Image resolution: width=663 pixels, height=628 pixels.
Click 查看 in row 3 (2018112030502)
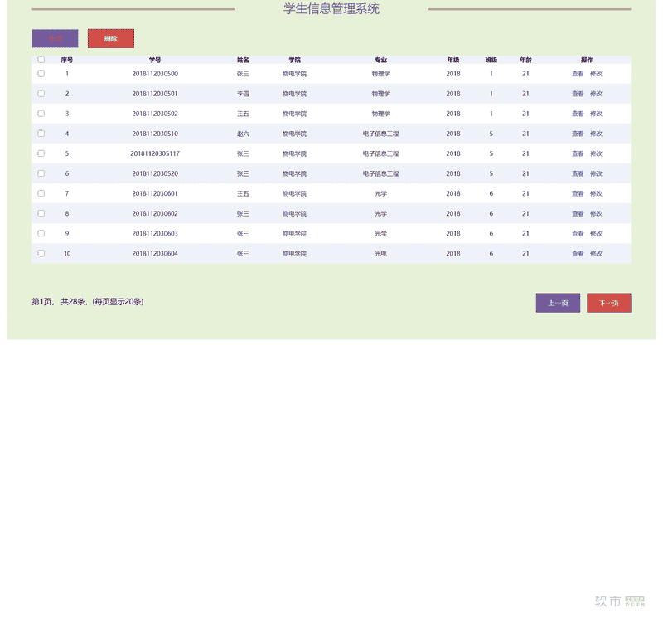click(x=578, y=114)
